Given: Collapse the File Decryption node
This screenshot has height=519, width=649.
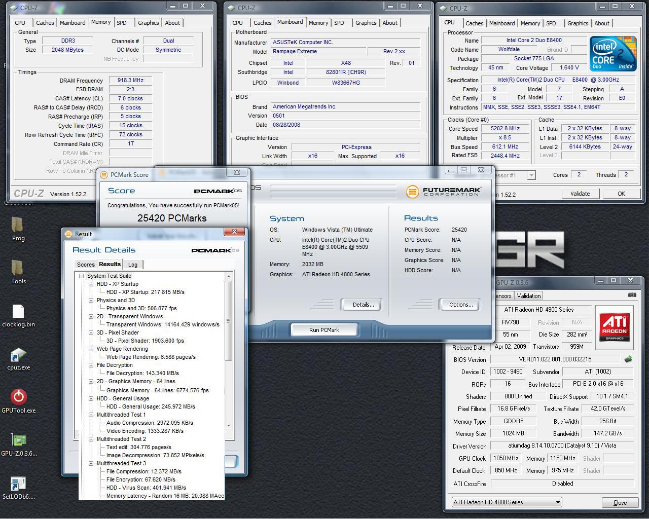Looking at the screenshot, I should click(91, 365).
